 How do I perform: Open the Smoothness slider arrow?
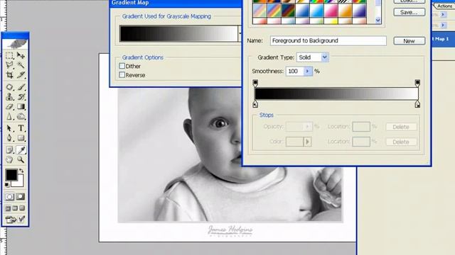[x=307, y=71]
